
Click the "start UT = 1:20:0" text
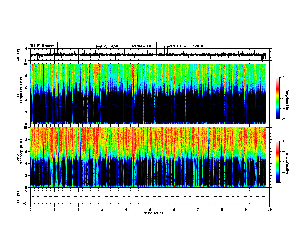point(185,46)
